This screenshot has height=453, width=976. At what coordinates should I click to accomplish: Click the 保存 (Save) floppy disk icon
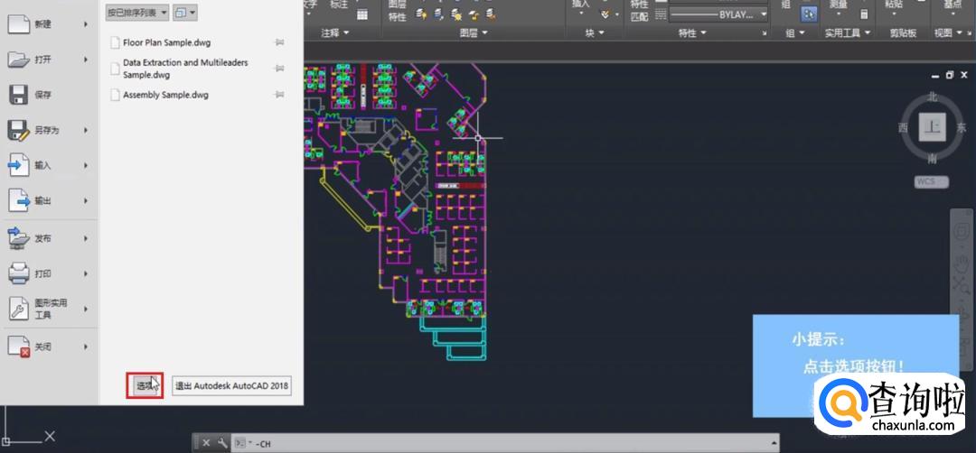coord(19,95)
